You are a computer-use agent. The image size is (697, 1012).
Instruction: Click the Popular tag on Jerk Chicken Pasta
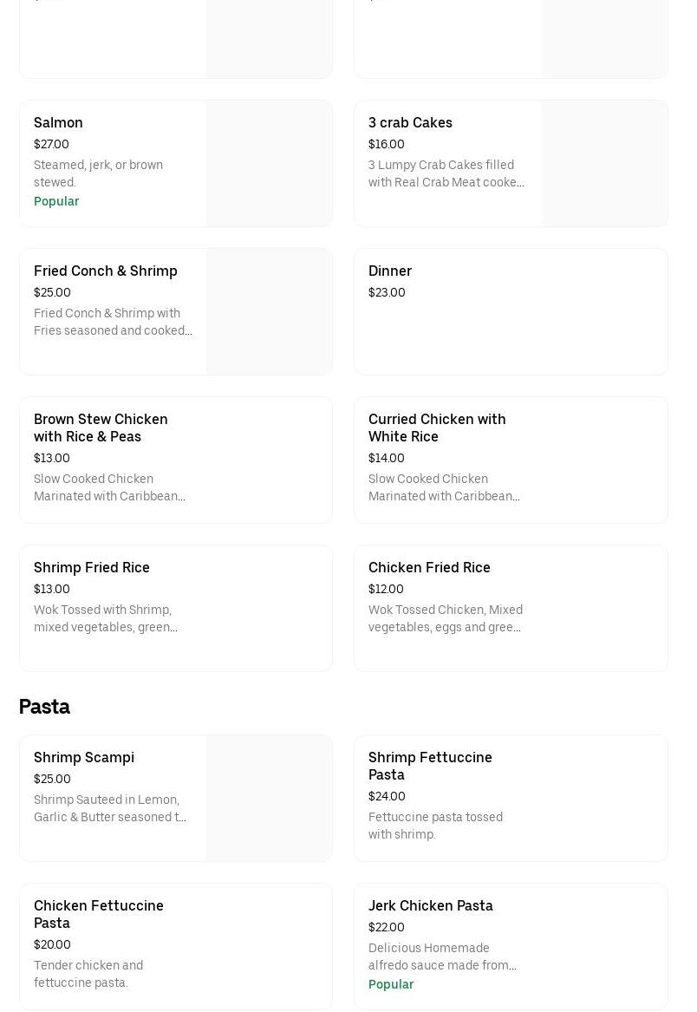(x=391, y=984)
